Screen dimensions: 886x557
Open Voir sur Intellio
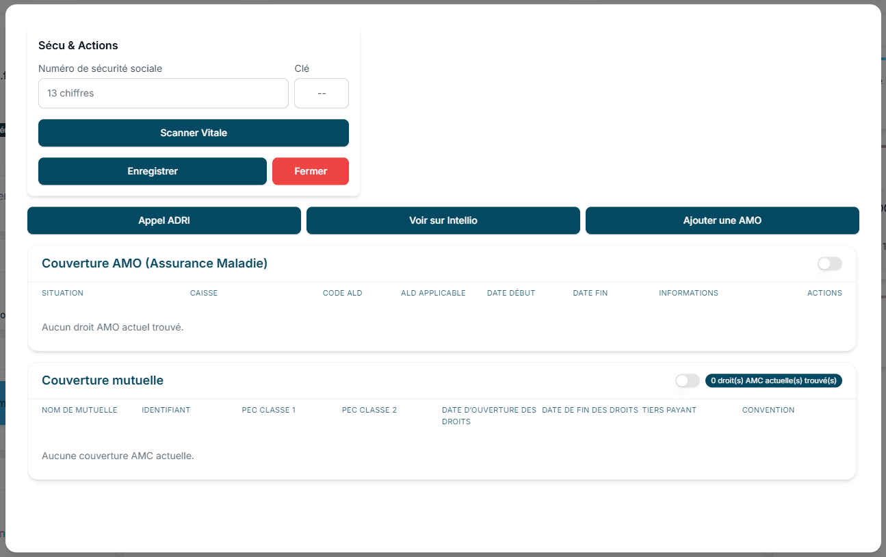(x=443, y=220)
